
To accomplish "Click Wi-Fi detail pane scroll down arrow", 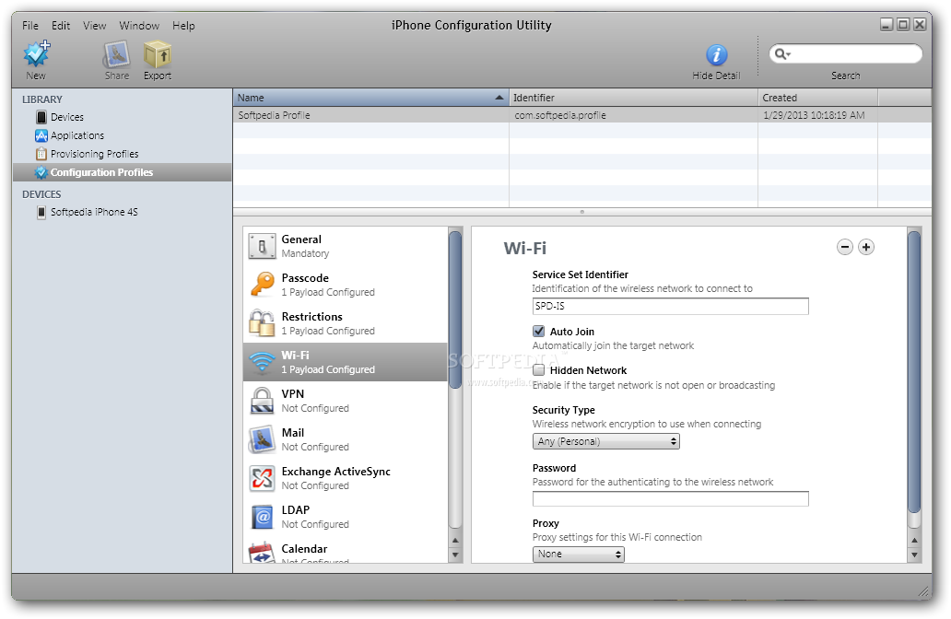I will pos(914,555).
